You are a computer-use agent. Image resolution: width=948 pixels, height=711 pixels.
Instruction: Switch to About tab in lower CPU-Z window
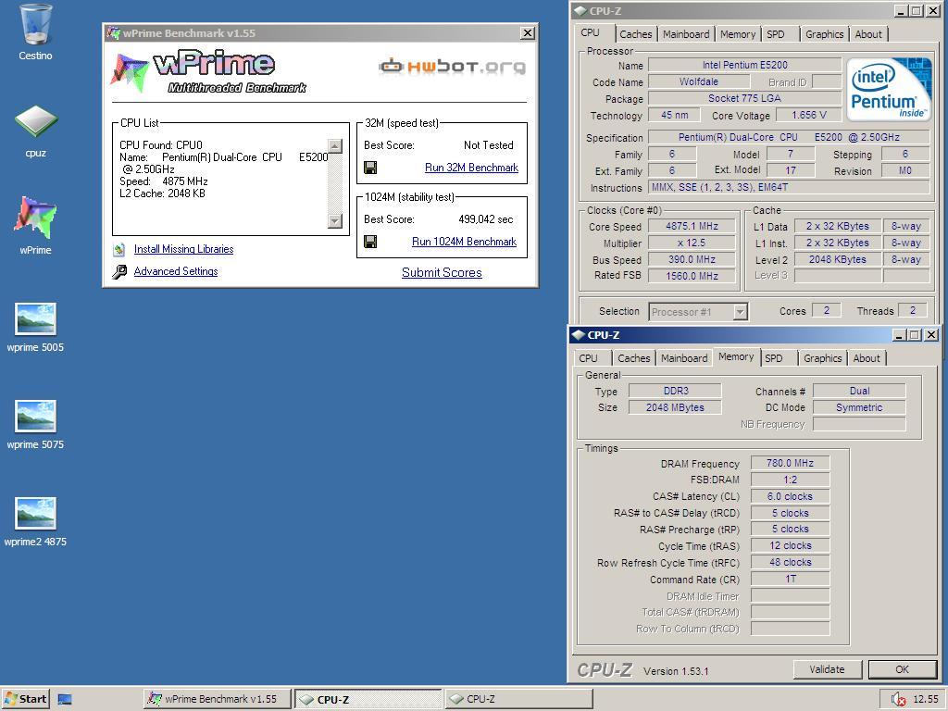pyautogui.click(x=867, y=358)
